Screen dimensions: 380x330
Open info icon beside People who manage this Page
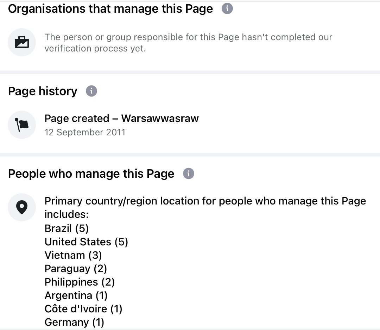pyautogui.click(x=188, y=173)
